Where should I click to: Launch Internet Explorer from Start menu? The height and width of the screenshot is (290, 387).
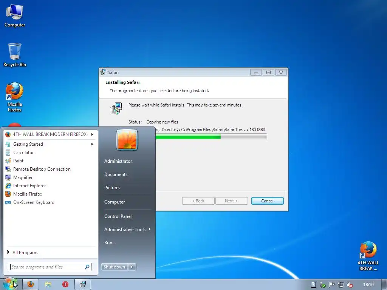point(29,186)
